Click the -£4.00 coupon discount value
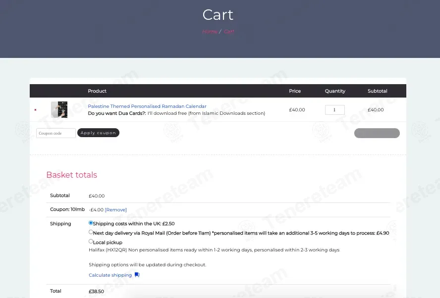The height and width of the screenshot is (298, 440). click(96, 210)
